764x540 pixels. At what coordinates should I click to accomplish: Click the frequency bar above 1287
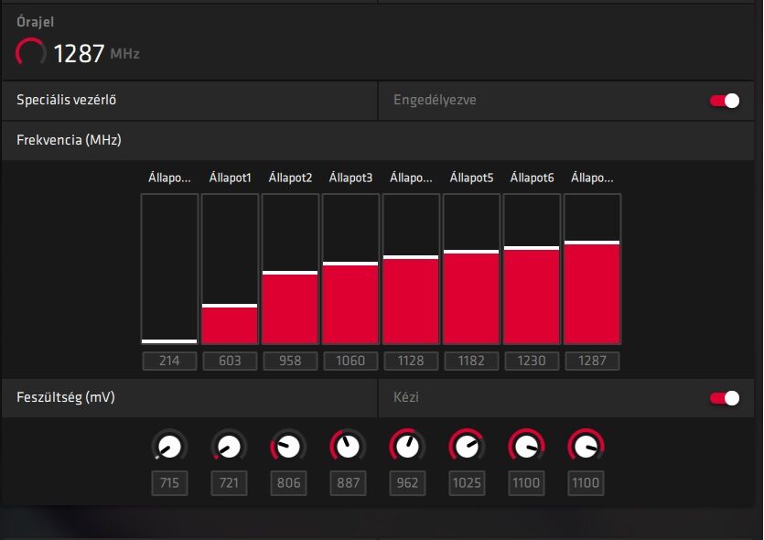click(x=593, y=269)
